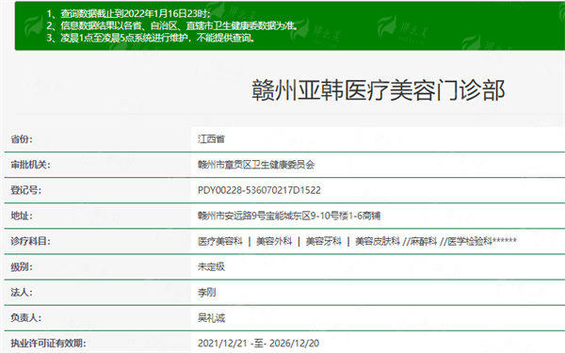
Task: Click 医疗美容科 in the departments row
Action: click(220, 241)
